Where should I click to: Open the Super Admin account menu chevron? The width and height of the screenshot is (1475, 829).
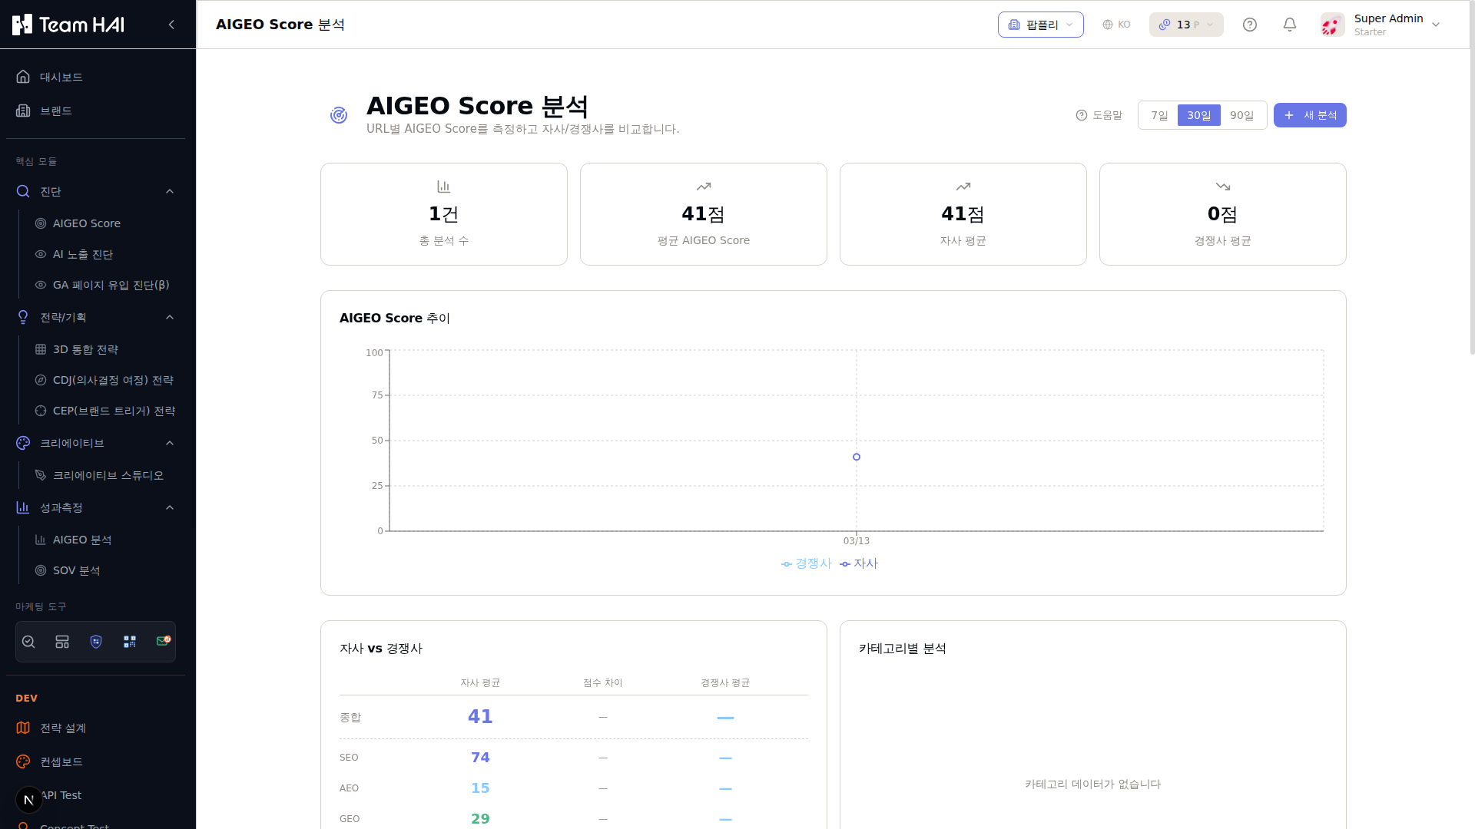pos(1436,25)
